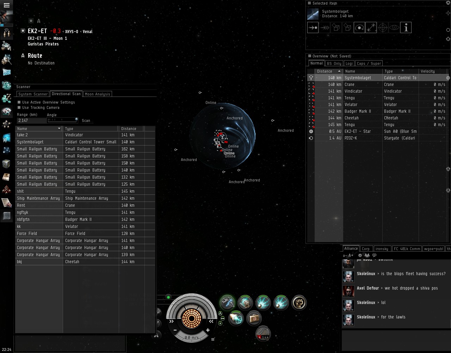Select 'take:2' Vindicator row in scan results
Viewport: 451px width, 353px height.
coord(85,135)
